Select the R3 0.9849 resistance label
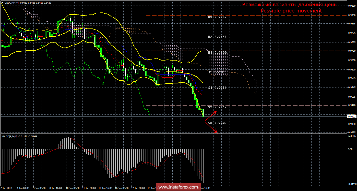 coord(217,18)
